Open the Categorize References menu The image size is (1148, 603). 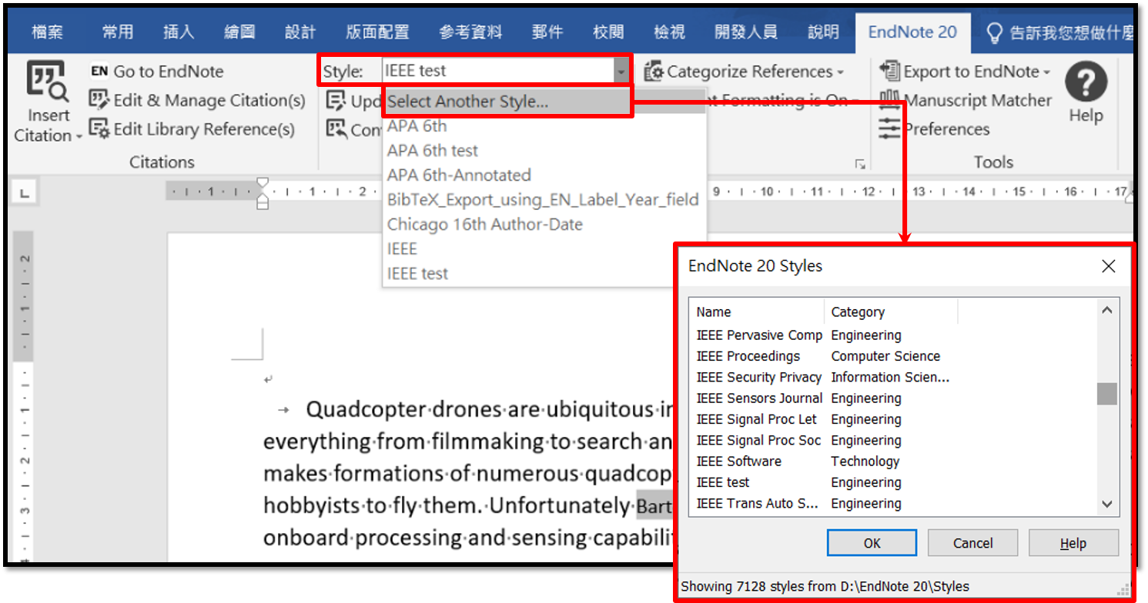tap(744, 72)
